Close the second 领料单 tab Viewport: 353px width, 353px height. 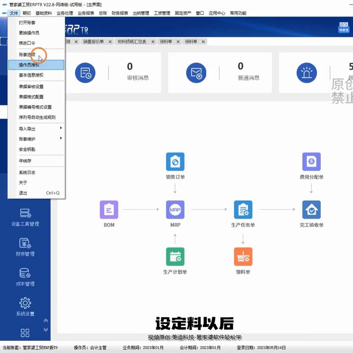click(x=203, y=42)
